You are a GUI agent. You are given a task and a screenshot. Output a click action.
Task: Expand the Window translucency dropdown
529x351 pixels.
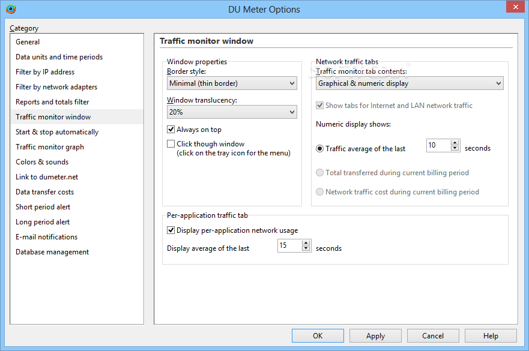pyautogui.click(x=232, y=112)
